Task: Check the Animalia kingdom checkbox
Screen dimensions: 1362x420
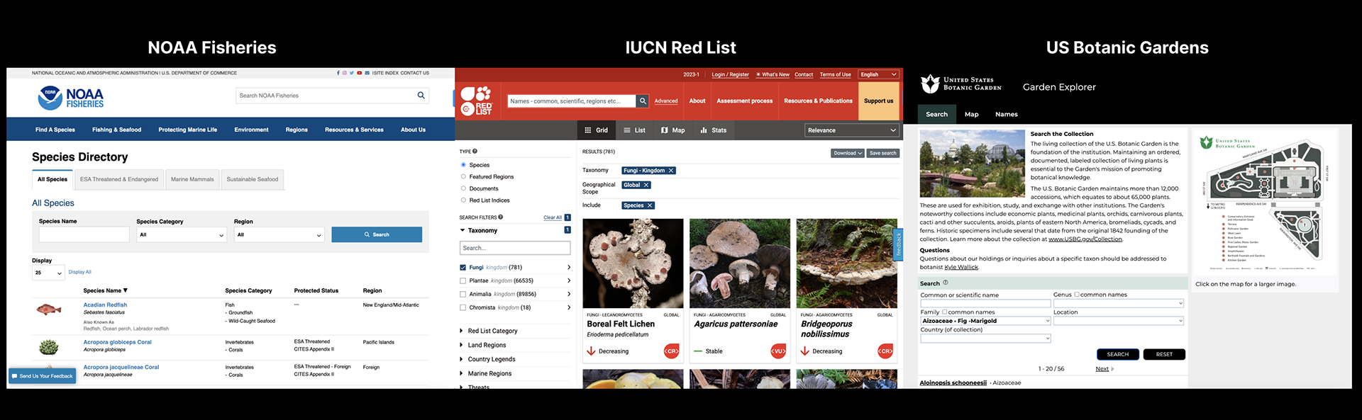Action: coord(463,295)
